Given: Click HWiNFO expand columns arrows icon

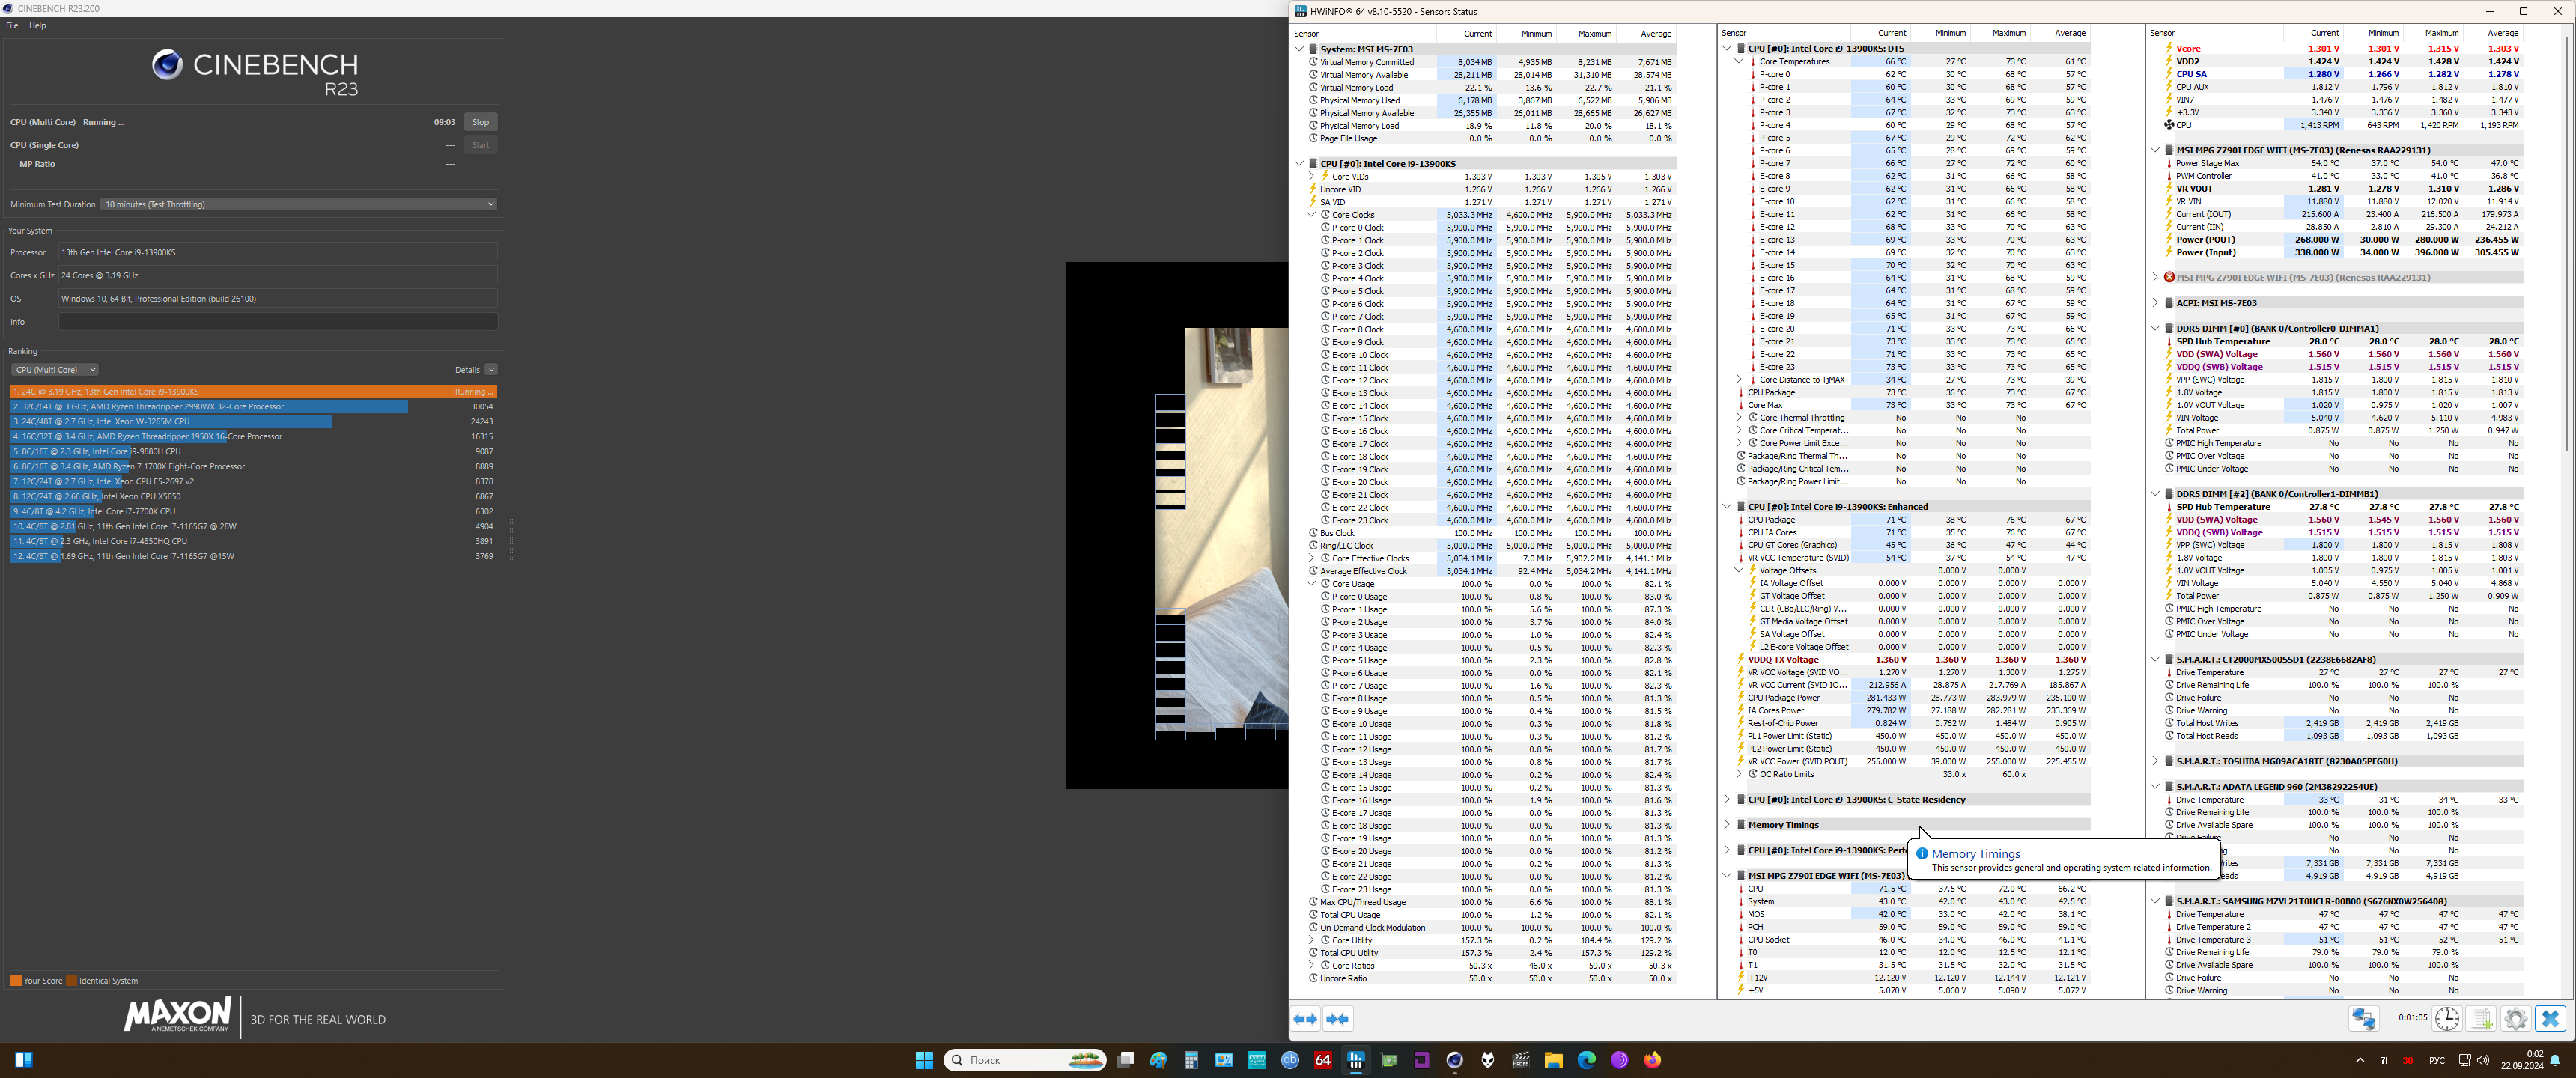Looking at the screenshot, I should 1305,1019.
